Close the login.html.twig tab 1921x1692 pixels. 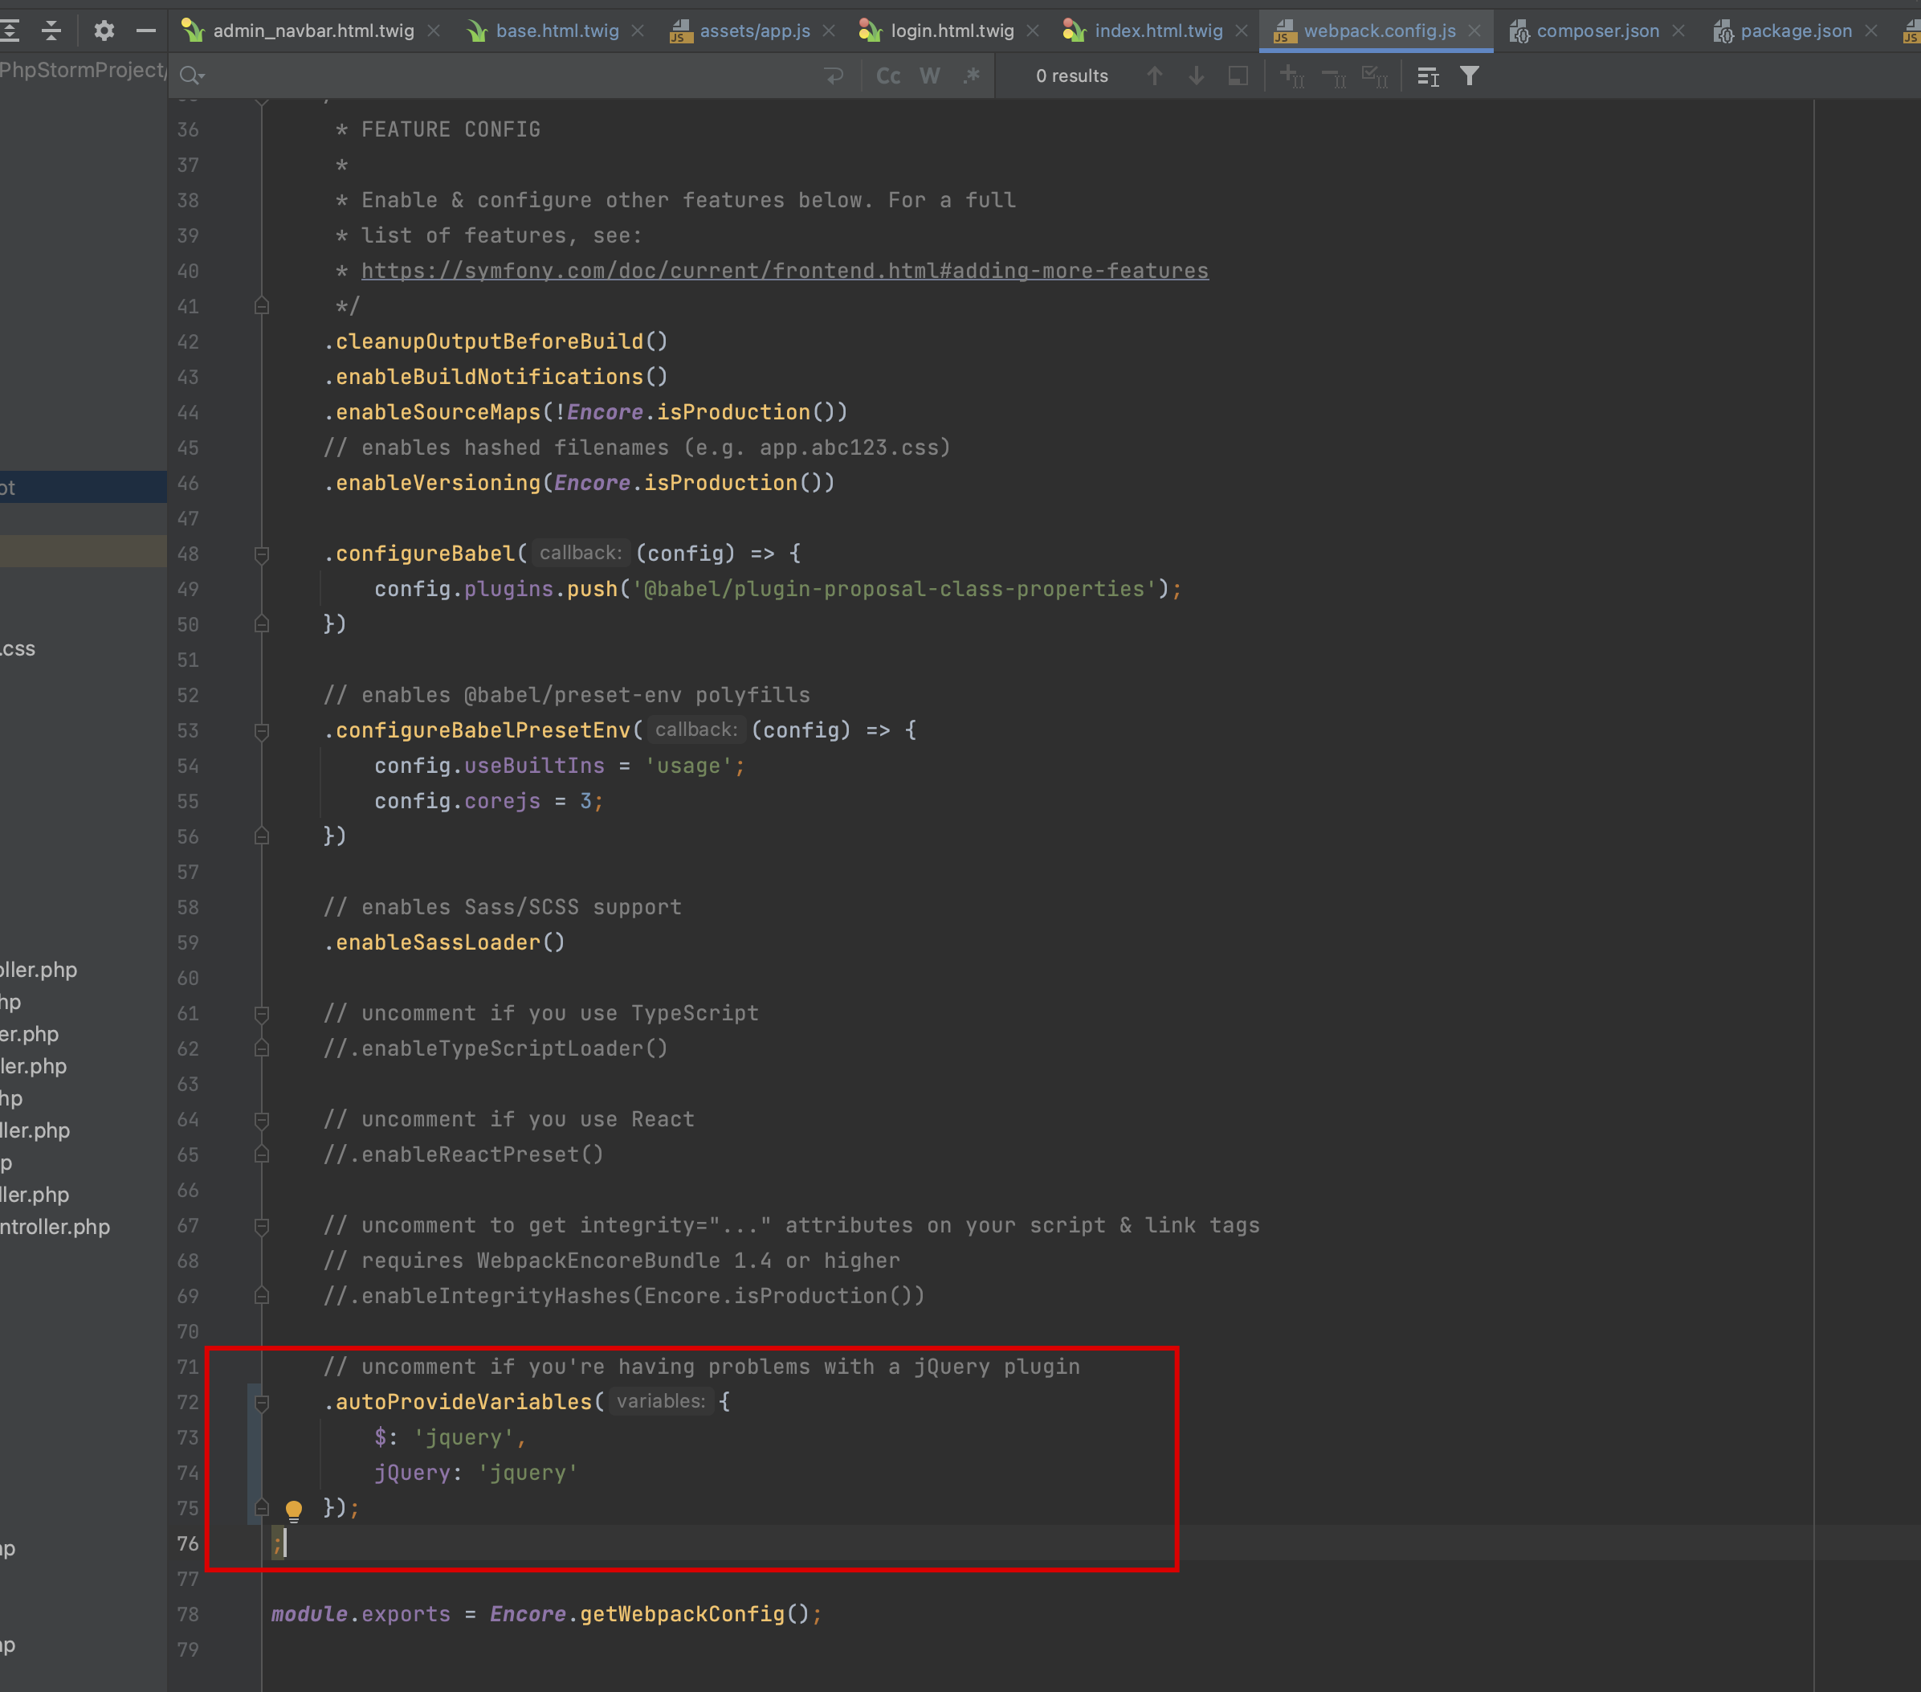(1033, 31)
